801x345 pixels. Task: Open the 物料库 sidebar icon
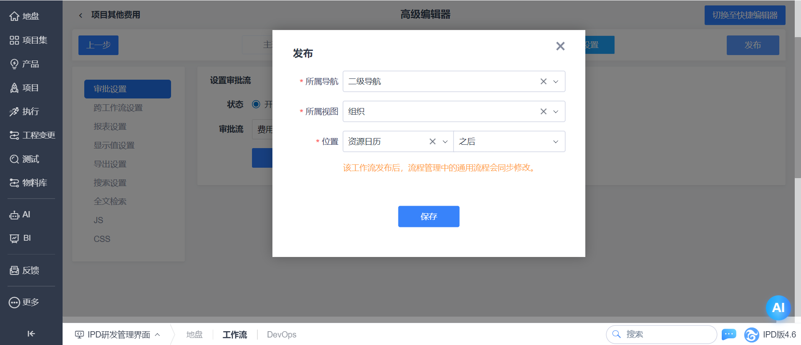point(15,183)
